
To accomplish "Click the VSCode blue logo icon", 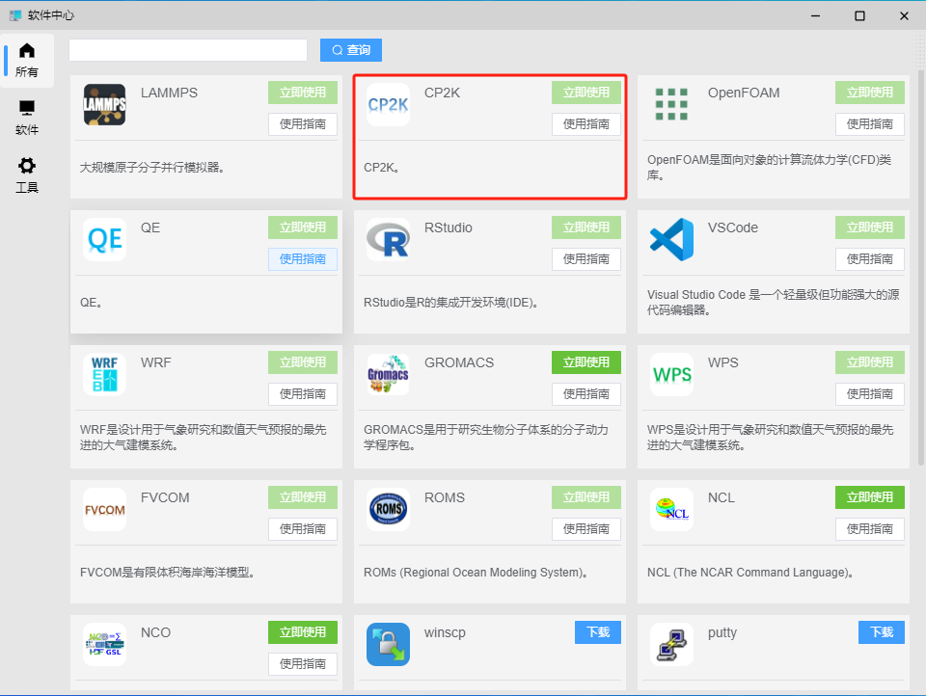I will point(671,240).
